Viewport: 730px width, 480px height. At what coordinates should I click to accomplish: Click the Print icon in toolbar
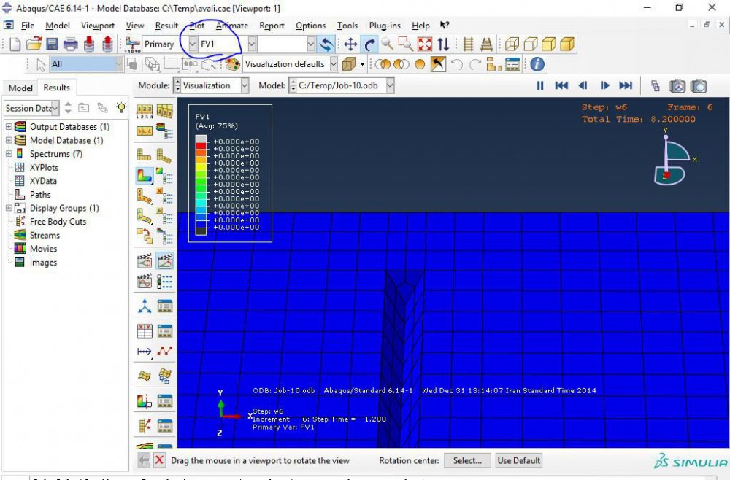(x=70, y=44)
